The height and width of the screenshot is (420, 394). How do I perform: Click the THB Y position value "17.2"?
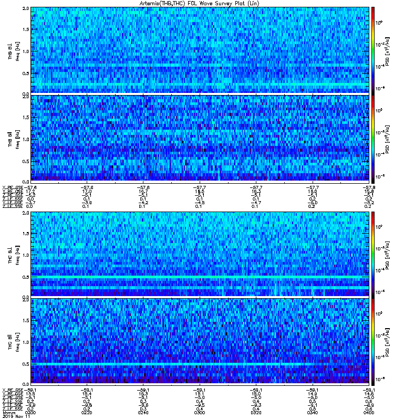pos(30,192)
